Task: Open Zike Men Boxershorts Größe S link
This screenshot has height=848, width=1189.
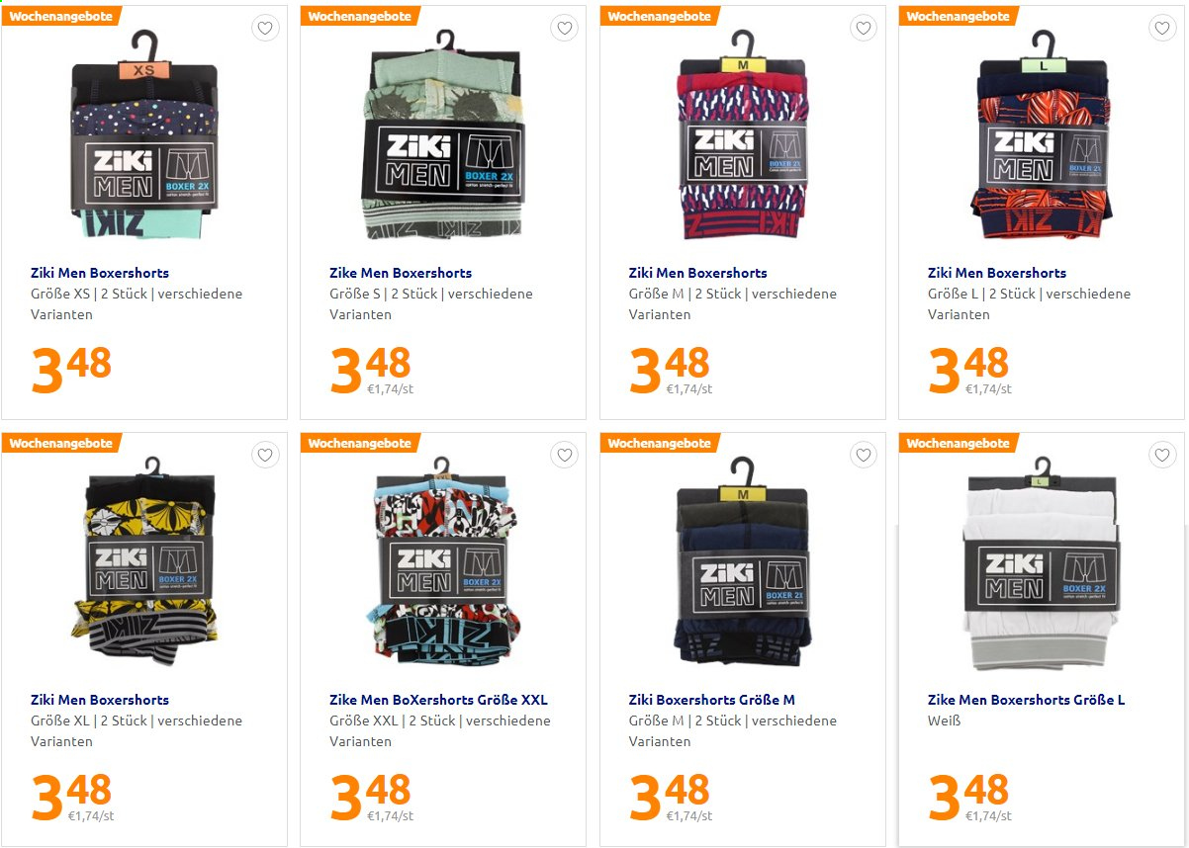Action: point(401,273)
